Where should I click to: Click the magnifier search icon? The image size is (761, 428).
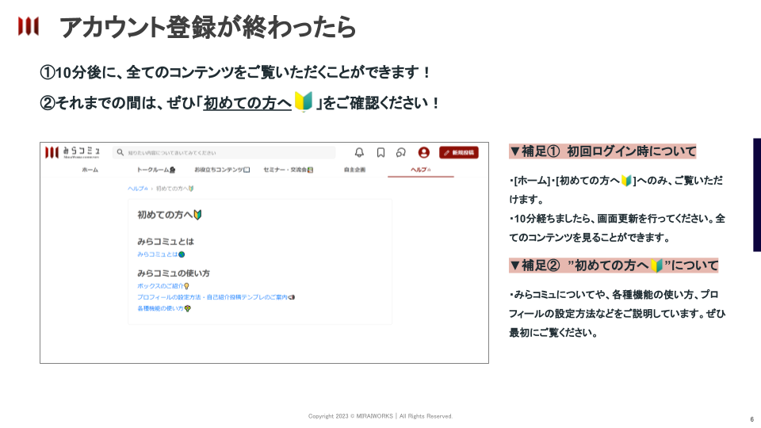[x=120, y=152]
